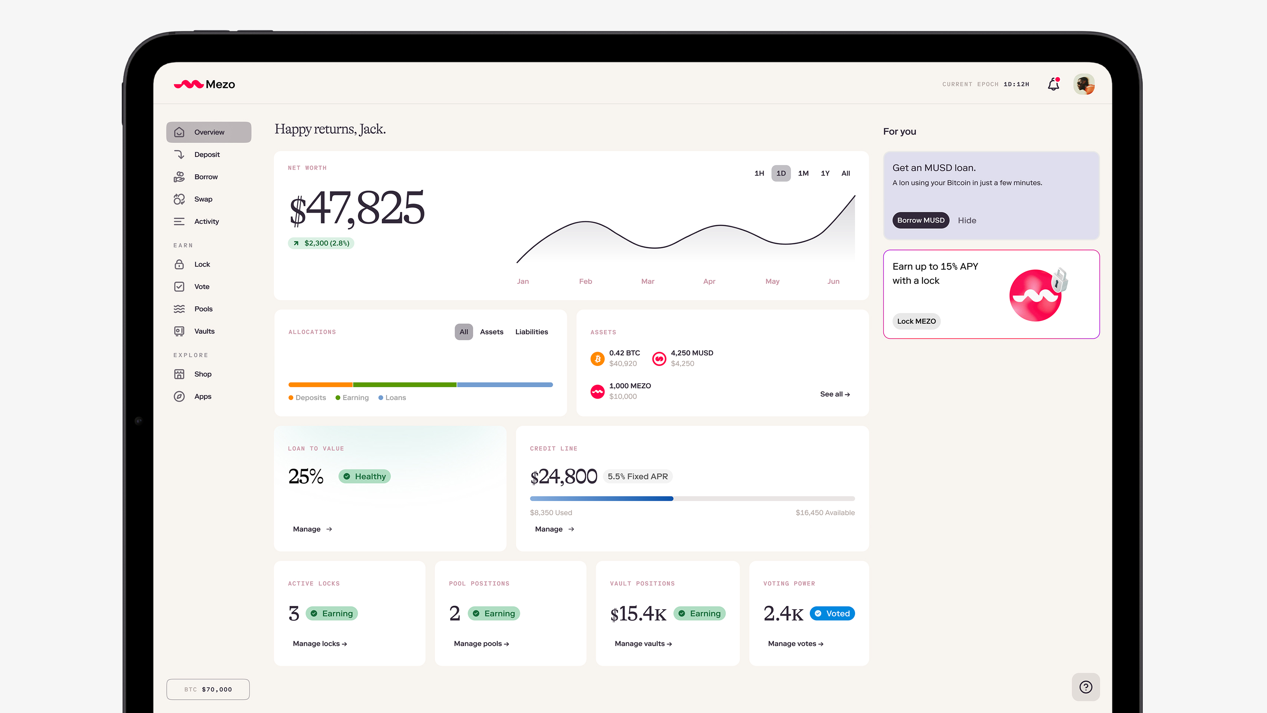This screenshot has width=1267, height=713.
Task: Switch the chart range to 1H
Action: coord(759,174)
